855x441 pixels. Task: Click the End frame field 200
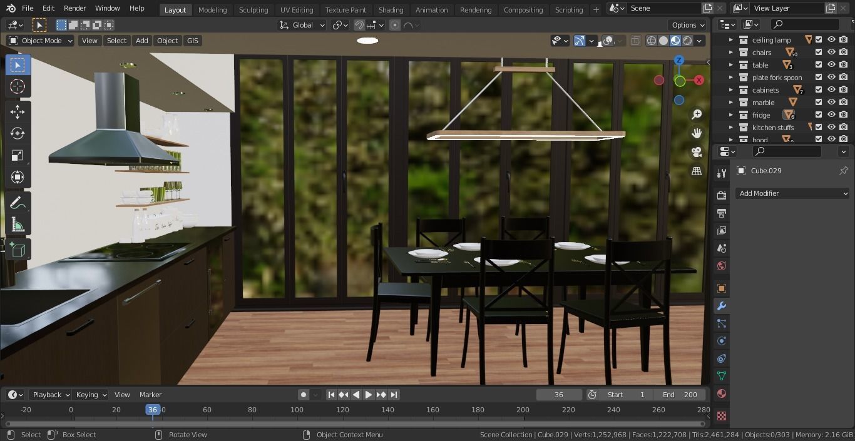tap(680, 395)
